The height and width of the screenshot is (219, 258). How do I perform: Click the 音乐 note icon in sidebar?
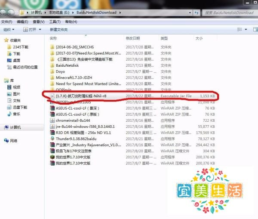coord(9,114)
